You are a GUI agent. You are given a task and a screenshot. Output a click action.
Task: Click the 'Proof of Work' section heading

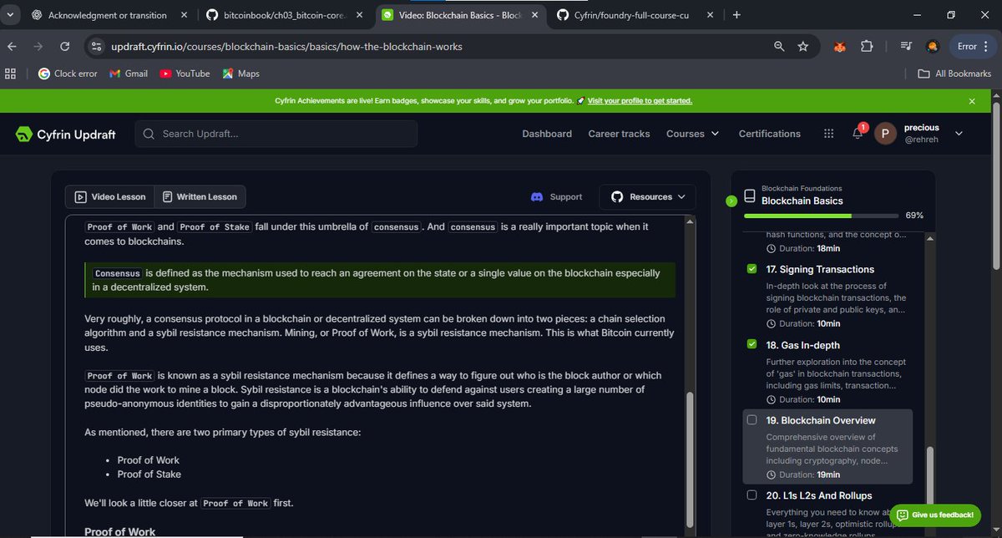coord(120,531)
